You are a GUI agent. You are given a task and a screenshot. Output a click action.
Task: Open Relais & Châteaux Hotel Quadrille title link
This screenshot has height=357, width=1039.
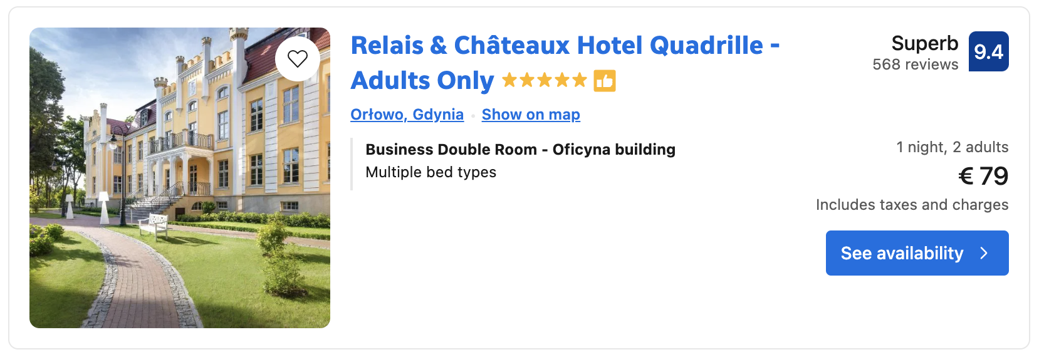(x=565, y=46)
